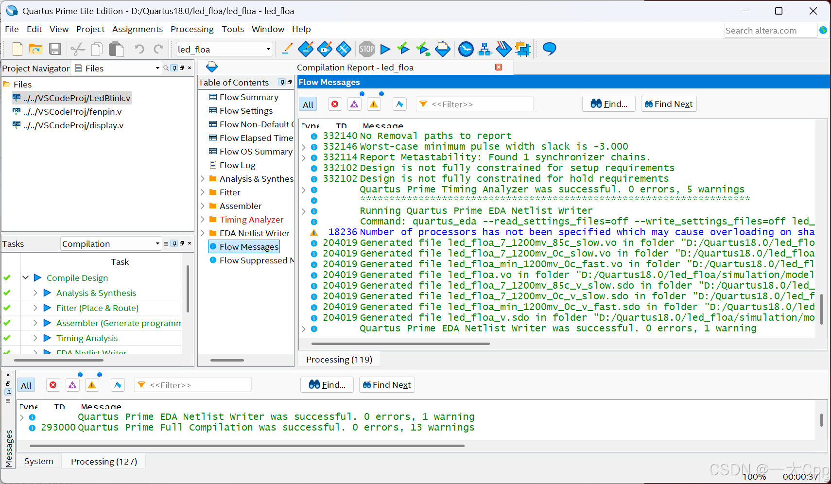
Task: Open the Processing menu
Action: (192, 29)
